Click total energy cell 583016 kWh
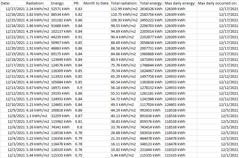The height and width of the screenshot is (158, 239). (152, 133)
